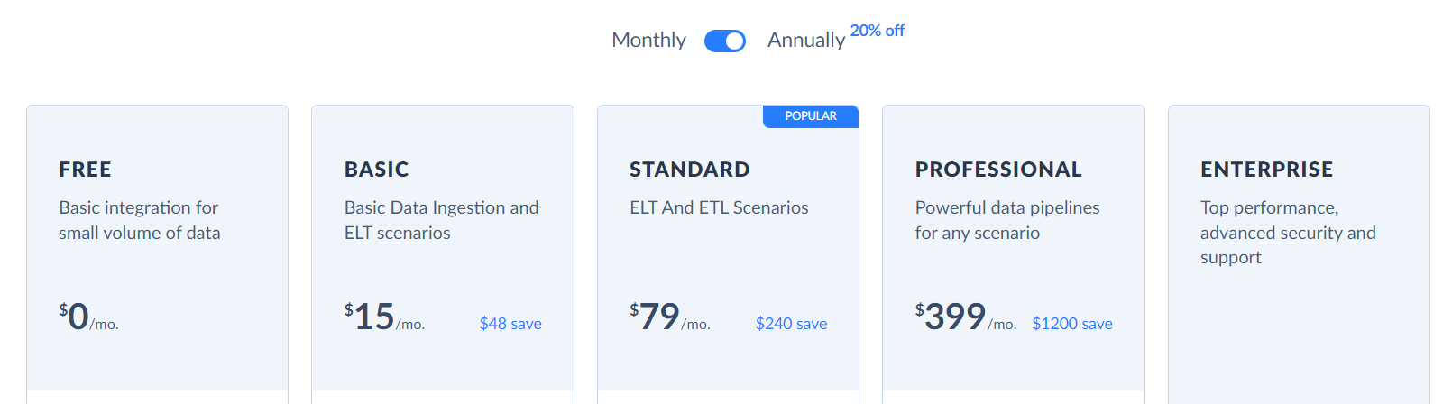Select the Annually billing label
Screen dimensions: 1452x404
pos(805,41)
